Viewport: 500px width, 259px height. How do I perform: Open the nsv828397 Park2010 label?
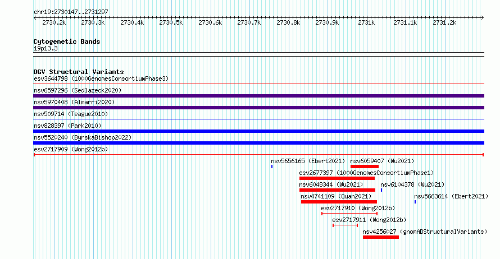tap(67, 126)
